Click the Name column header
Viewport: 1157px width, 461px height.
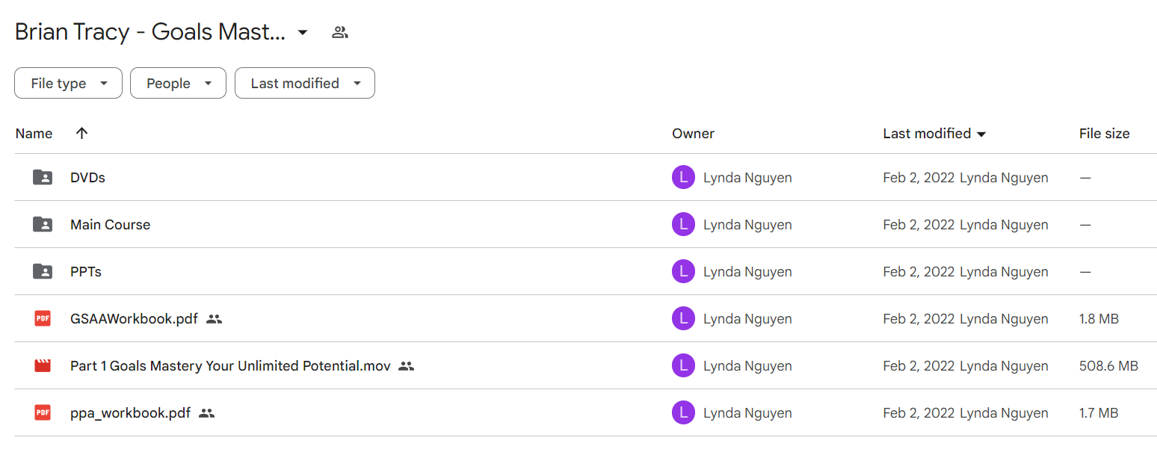(34, 134)
